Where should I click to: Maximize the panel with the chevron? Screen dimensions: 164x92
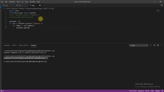[161, 45]
